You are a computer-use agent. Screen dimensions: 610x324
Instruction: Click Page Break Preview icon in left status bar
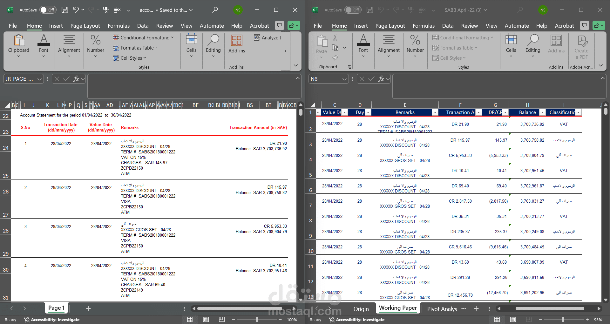[222, 320]
